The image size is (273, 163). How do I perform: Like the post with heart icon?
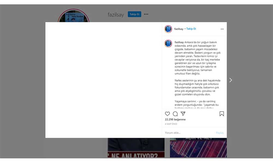167,114
